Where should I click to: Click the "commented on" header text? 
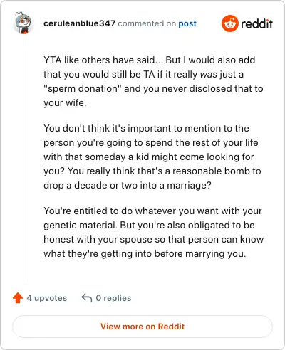click(x=147, y=23)
